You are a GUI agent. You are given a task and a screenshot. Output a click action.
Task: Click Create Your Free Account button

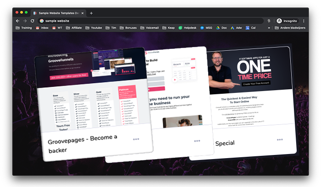click(x=256, y=84)
